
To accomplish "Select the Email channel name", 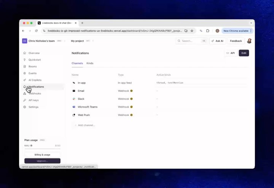I will point(81,91).
